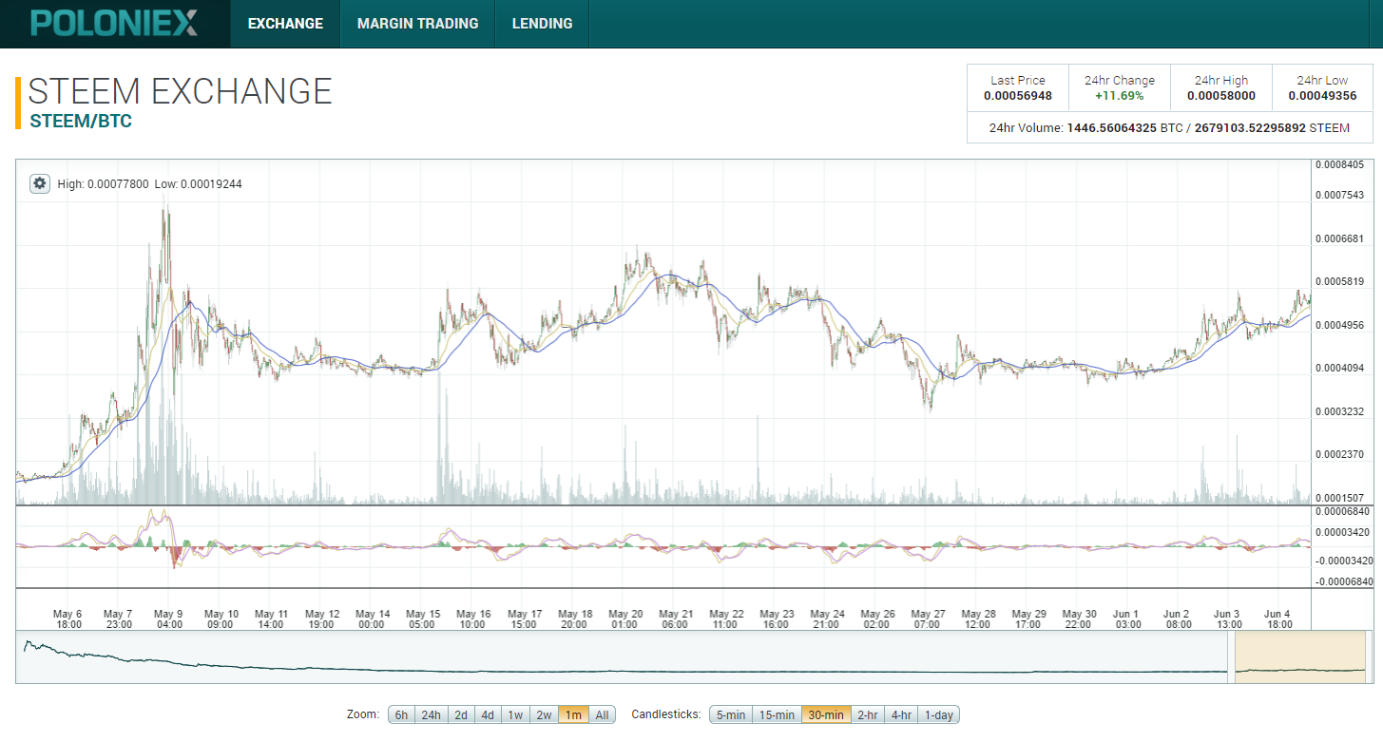The image size is (1383, 742).
Task: Set zoom to 4d
Action: (x=488, y=714)
